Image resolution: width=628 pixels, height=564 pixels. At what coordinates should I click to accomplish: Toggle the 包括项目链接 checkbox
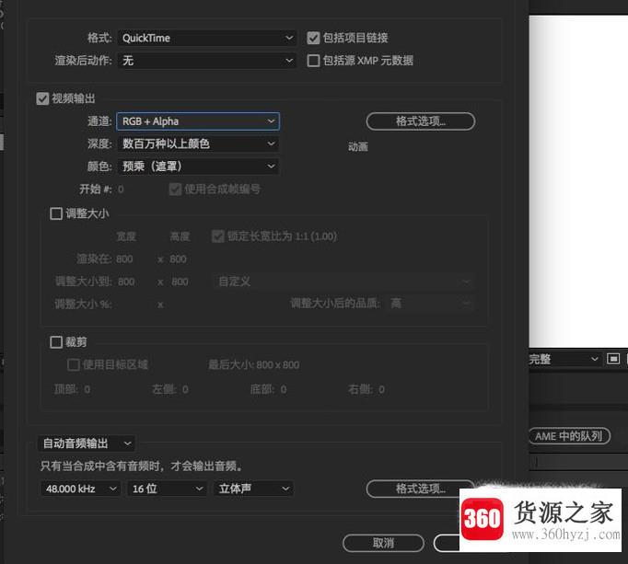tap(313, 38)
